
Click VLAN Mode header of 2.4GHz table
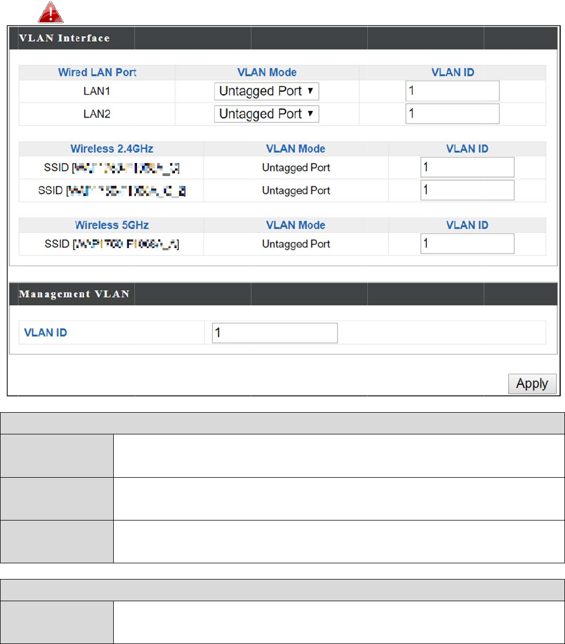295,149
